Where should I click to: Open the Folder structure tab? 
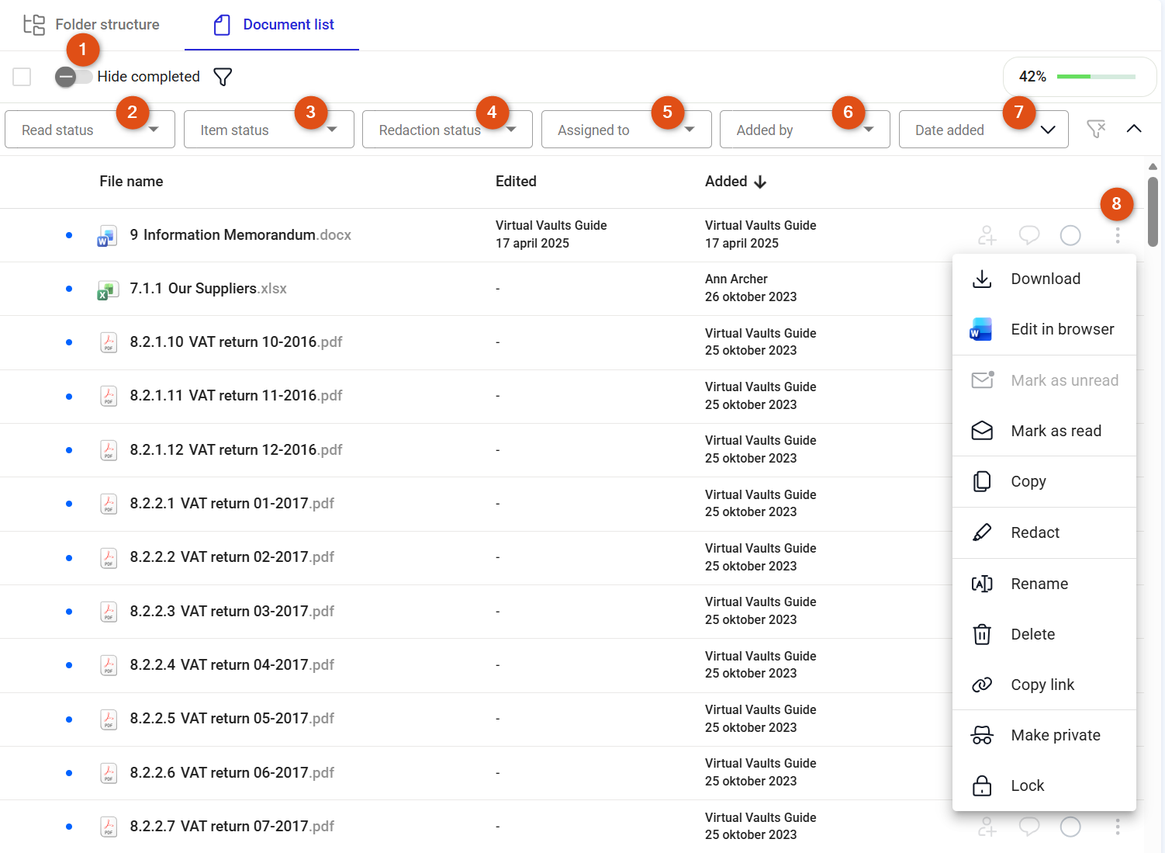92,25
